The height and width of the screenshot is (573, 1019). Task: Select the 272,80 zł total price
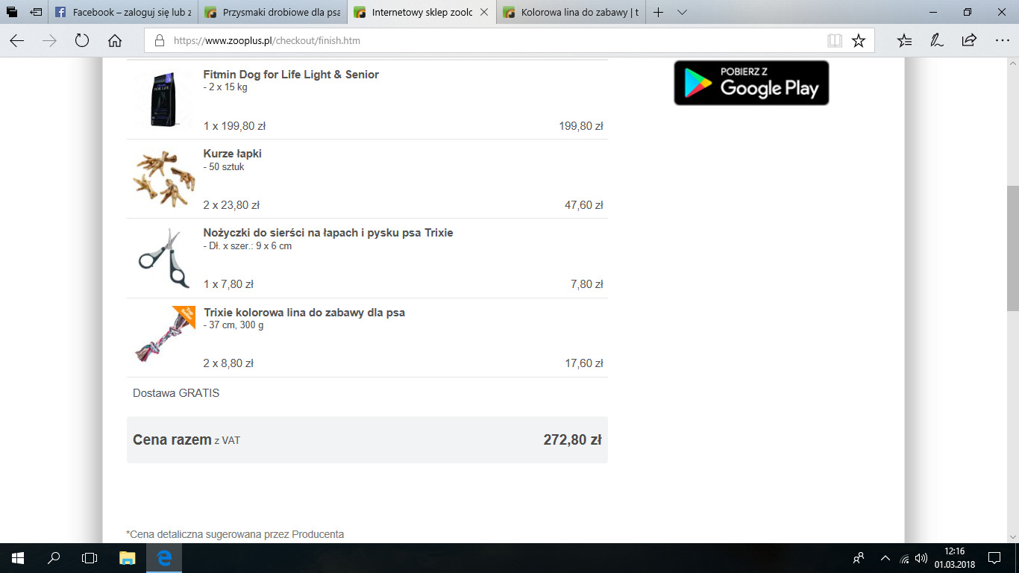(x=572, y=440)
